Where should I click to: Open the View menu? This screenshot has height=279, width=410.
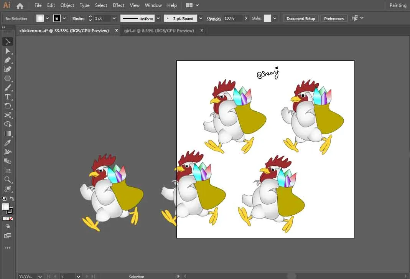pyautogui.click(x=135, y=5)
